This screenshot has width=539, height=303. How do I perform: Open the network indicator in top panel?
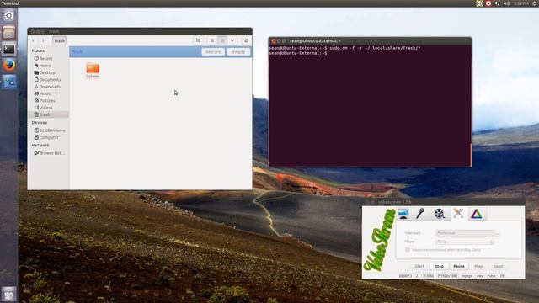pyautogui.click(x=498, y=3)
